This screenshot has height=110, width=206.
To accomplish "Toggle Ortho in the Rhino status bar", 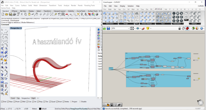I will pyautogui.click(x=63, y=109).
